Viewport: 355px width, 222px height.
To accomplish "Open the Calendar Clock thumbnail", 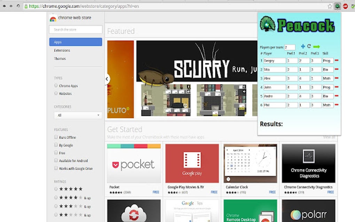I will 250,163.
